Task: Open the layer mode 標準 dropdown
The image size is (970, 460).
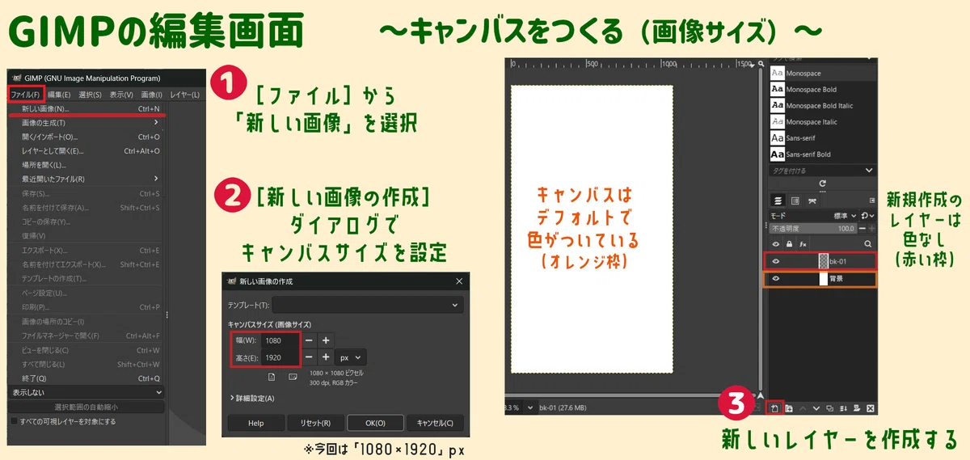Action: 844,216
